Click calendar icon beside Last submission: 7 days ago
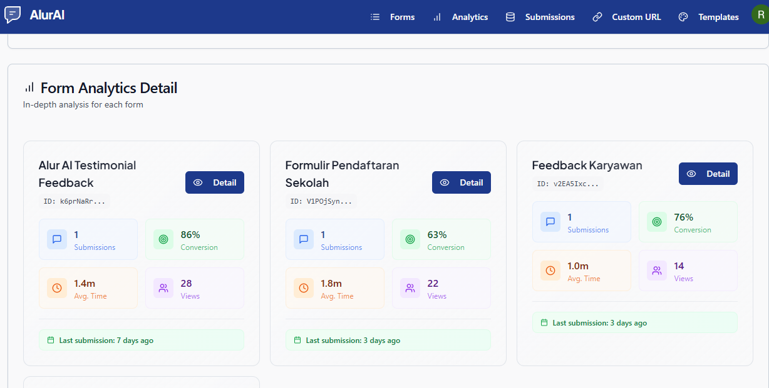The width and height of the screenshot is (769, 388). click(51, 341)
